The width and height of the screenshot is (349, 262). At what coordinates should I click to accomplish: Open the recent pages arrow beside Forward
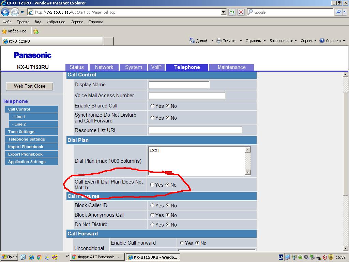tap(22, 12)
